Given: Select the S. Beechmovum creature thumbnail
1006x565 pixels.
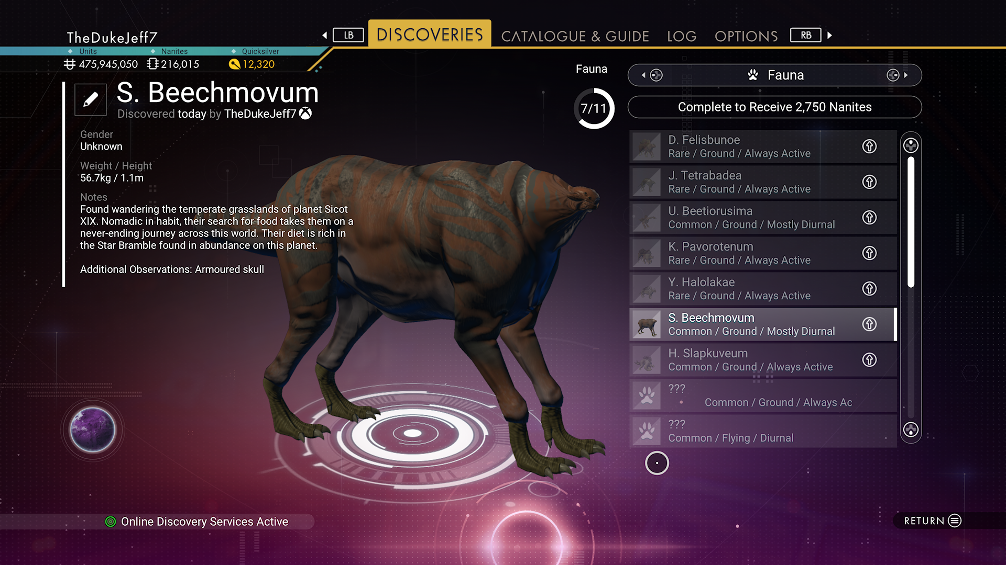Looking at the screenshot, I should [647, 324].
